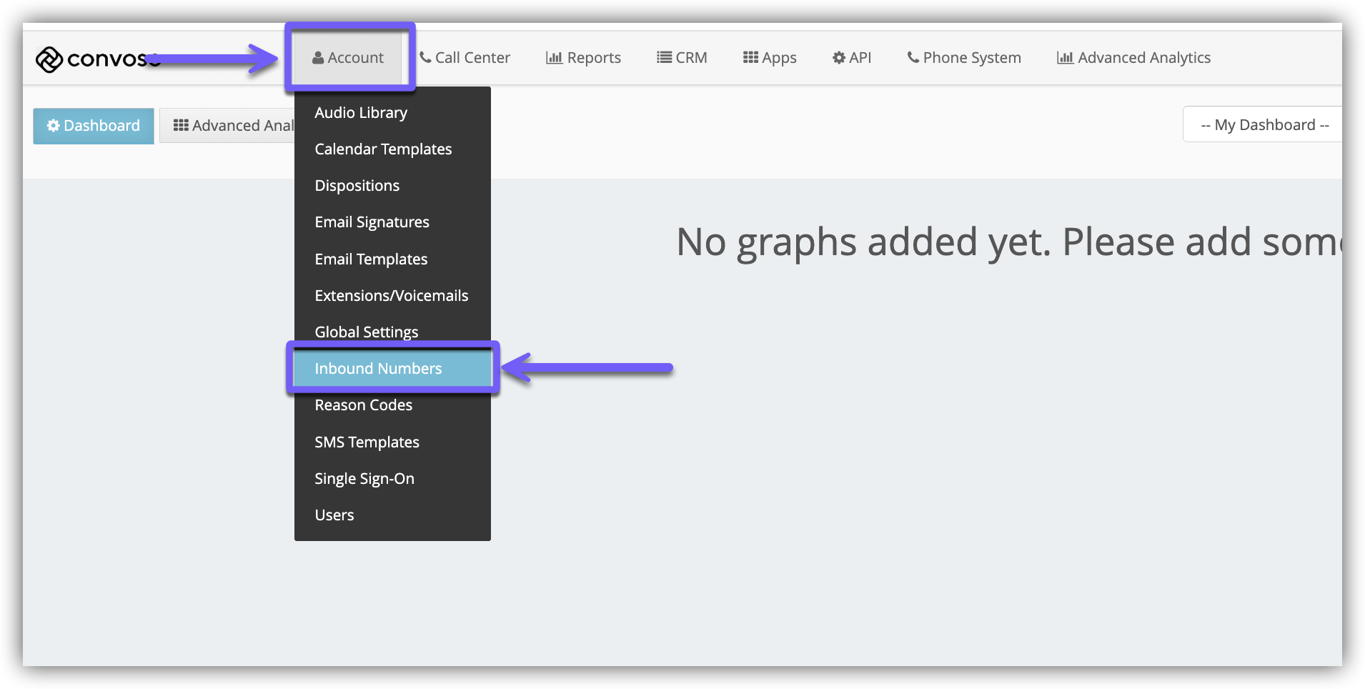Select Inbound Numbers menu item
Screen dimensions: 1365x689
coord(378,369)
